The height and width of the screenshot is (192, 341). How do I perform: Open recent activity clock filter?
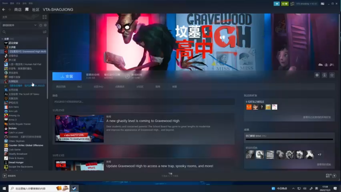40,25
